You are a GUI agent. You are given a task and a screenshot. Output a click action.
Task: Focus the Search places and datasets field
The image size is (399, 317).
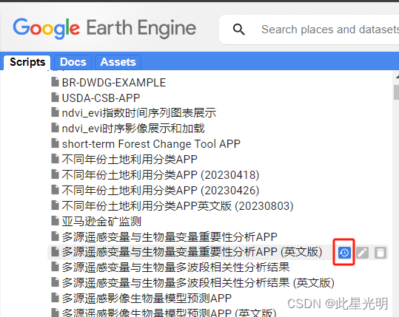pos(329,30)
